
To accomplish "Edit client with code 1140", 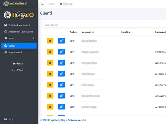I will [x=61, y=41].
